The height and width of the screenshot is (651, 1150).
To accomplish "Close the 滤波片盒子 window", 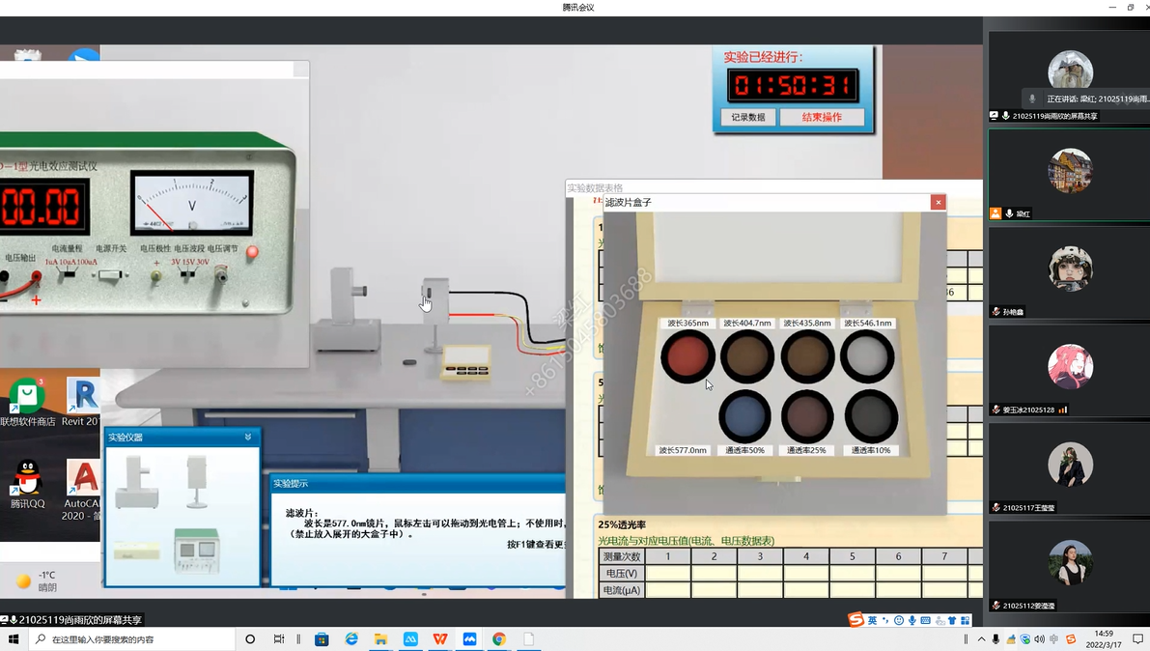I will (x=937, y=203).
